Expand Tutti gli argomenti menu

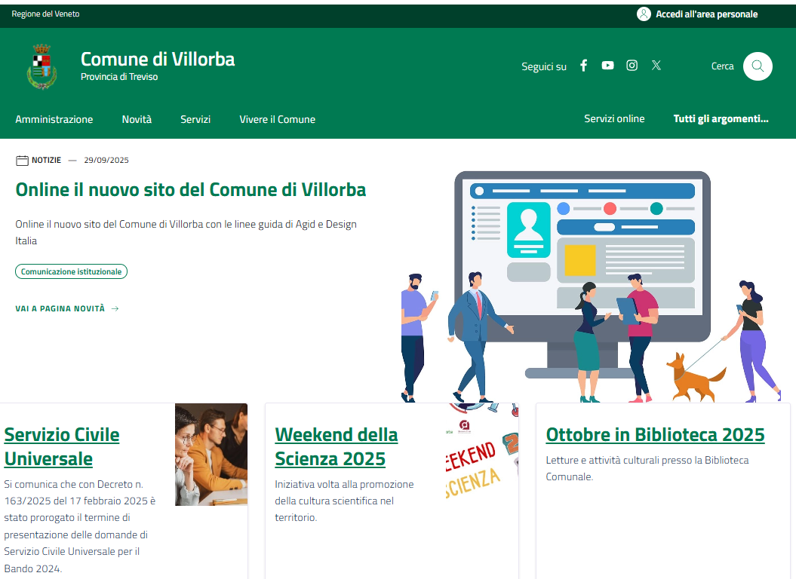[721, 118]
